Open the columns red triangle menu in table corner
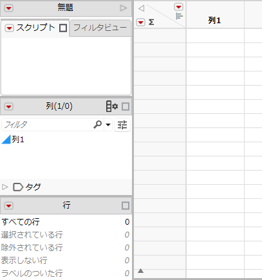Image resolution: width=262 pixels, height=280 pixels. [x=178, y=7]
